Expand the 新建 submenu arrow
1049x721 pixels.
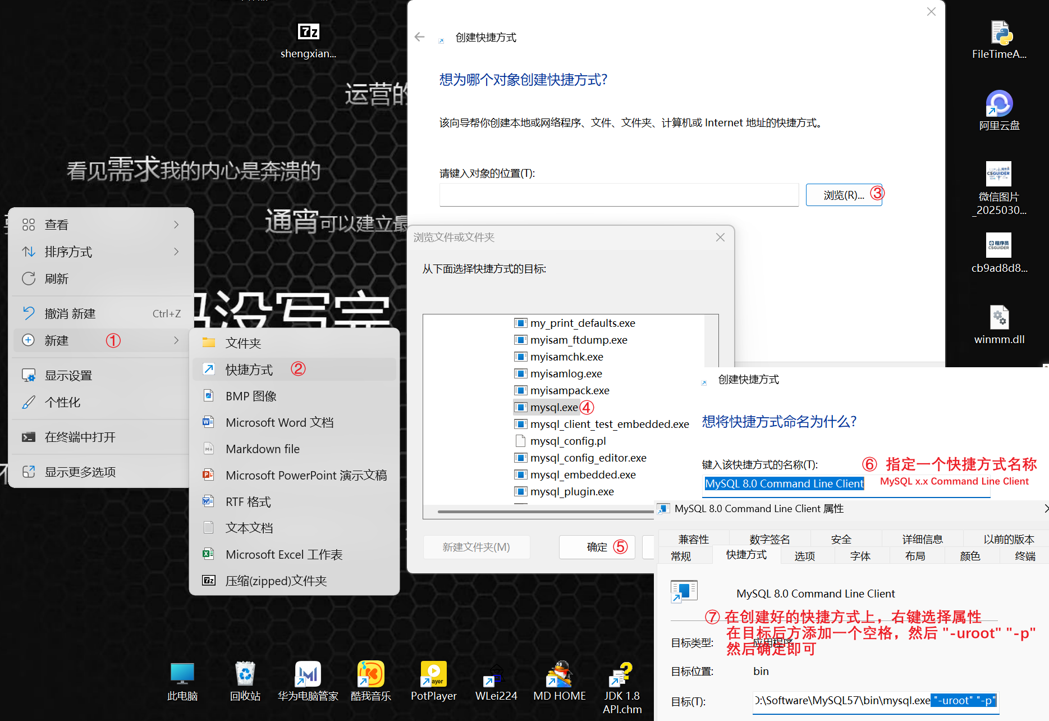176,340
